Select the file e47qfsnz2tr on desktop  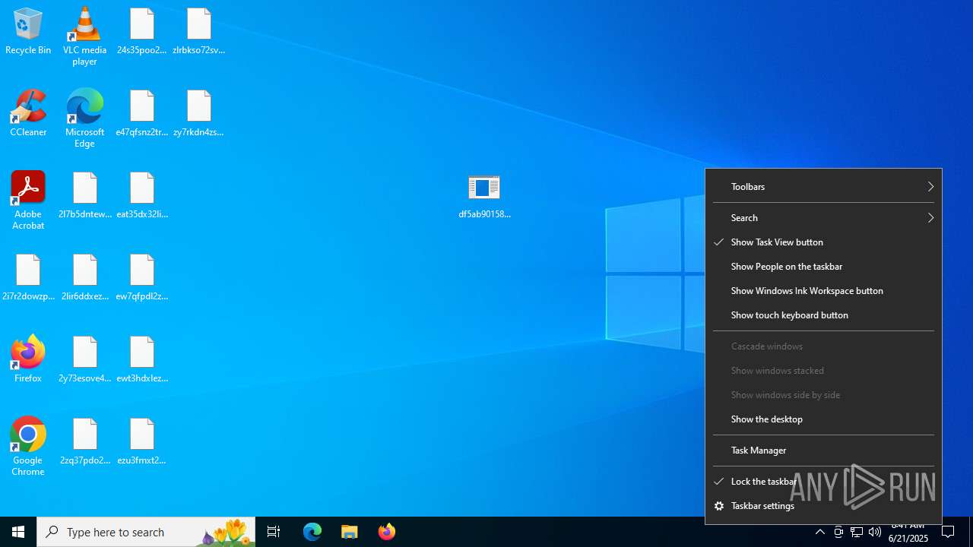point(141,114)
